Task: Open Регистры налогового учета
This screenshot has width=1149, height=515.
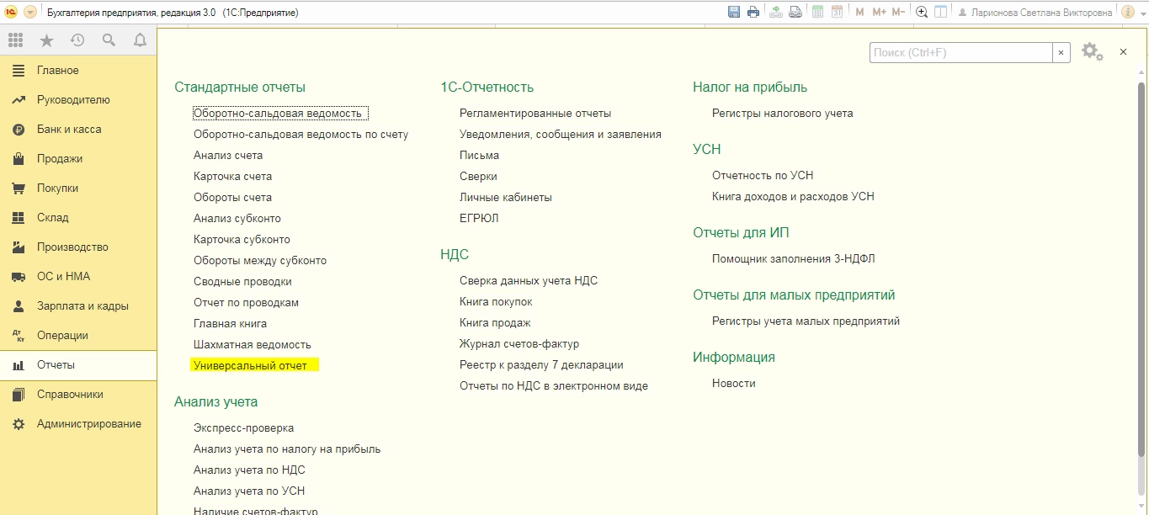Action: 782,113
